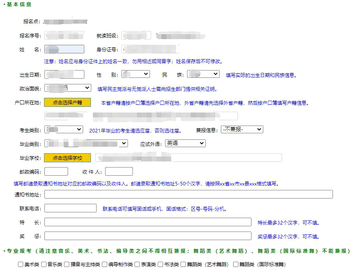Viewport: 357px width, 278px height.
Task: Open the 政治面貌 dropdown
Action: coord(67,88)
